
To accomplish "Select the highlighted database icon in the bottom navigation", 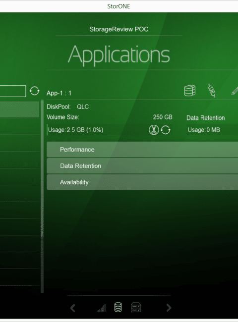I will pyautogui.click(x=118, y=308).
